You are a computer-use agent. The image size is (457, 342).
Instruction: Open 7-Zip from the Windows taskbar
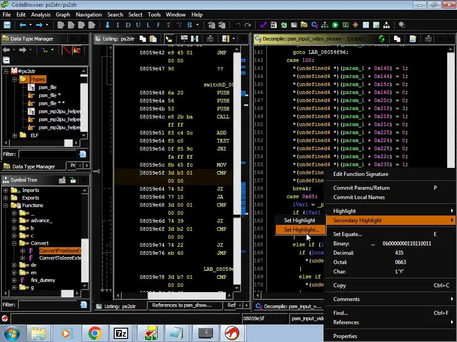pos(121,333)
